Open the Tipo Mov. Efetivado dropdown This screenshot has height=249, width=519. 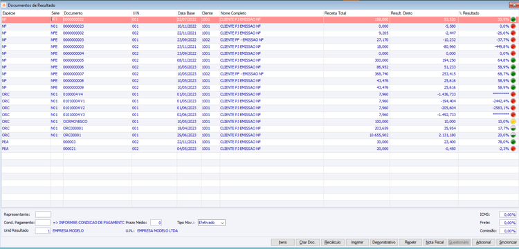tap(212, 223)
